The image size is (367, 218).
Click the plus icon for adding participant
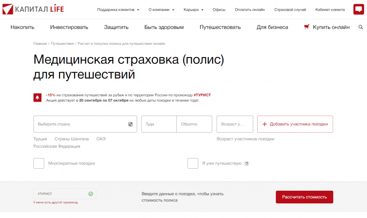pyautogui.click(x=265, y=124)
